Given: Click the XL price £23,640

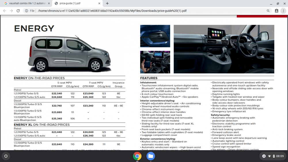Looking at the screenshot, I should click(57, 144).
